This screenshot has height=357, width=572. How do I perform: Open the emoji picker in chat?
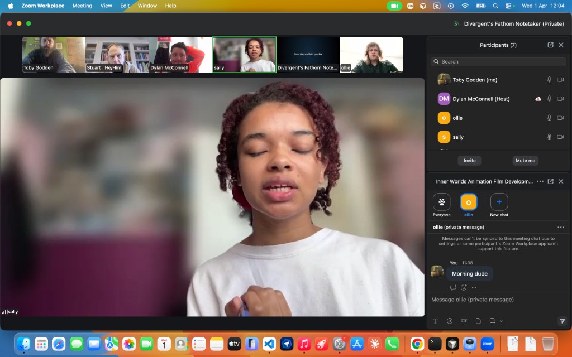click(450, 321)
